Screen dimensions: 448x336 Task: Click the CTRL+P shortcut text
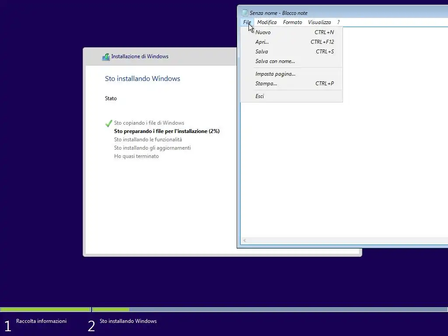coord(325,84)
